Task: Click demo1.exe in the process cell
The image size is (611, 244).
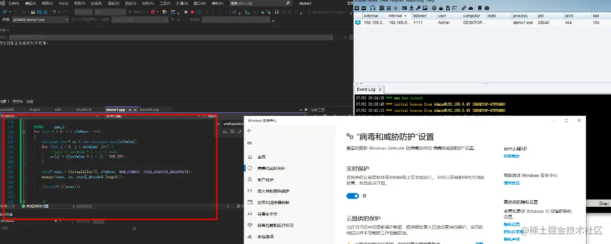Action: click(x=523, y=22)
